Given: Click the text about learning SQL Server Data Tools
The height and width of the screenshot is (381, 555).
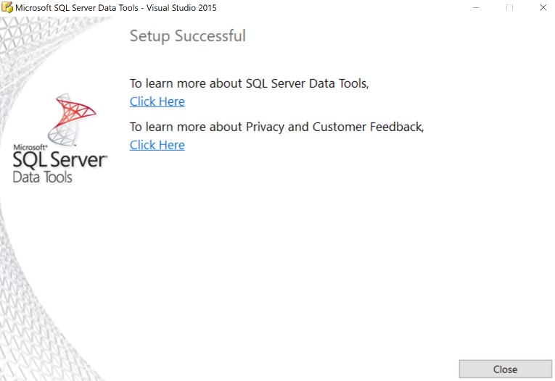Looking at the screenshot, I should pyautogui.click(x=249, y=83).
